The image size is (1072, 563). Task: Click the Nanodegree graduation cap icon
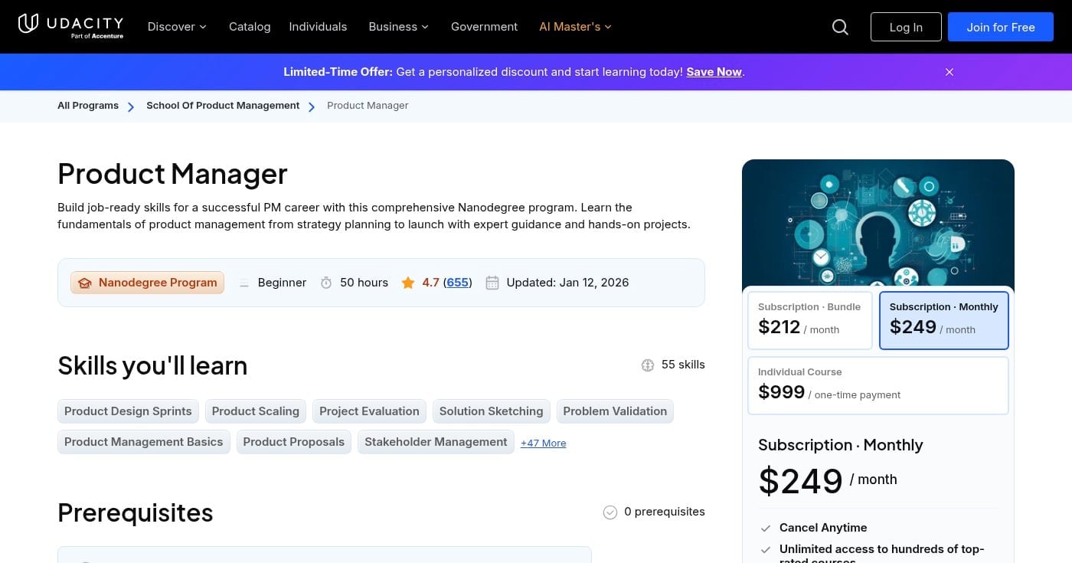pyautogui.click(x=85, y=283)
